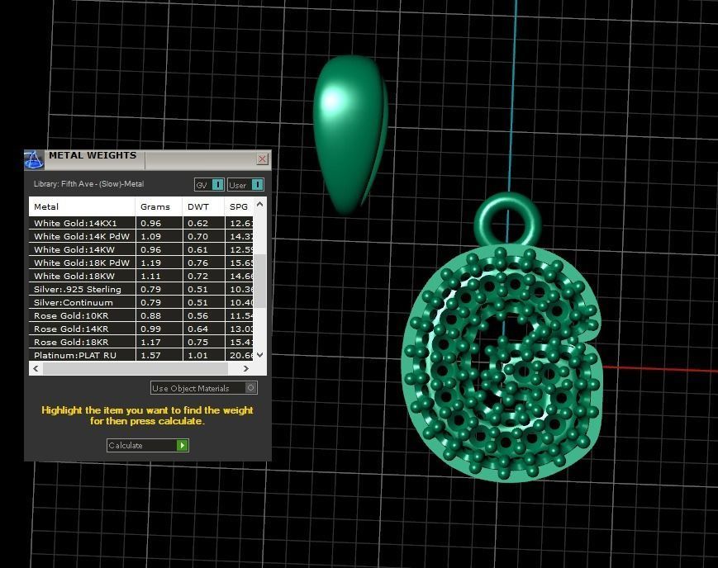
Task: Click the vertical scrollbar thumb
Action: click(259, 281)
